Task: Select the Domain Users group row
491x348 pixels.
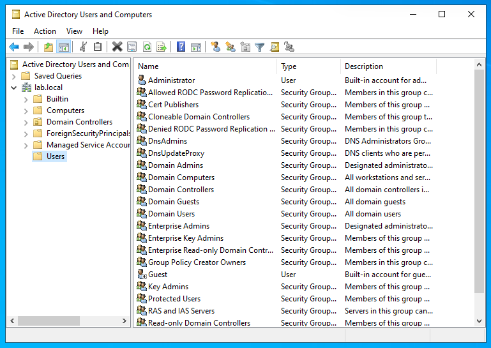Action: [285, 214]
